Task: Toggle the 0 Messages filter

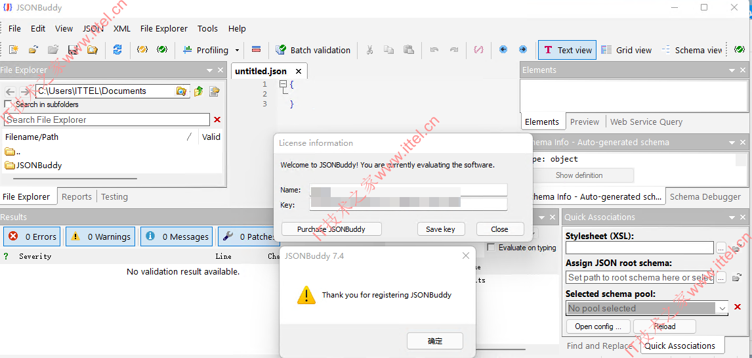Action: 177,236
